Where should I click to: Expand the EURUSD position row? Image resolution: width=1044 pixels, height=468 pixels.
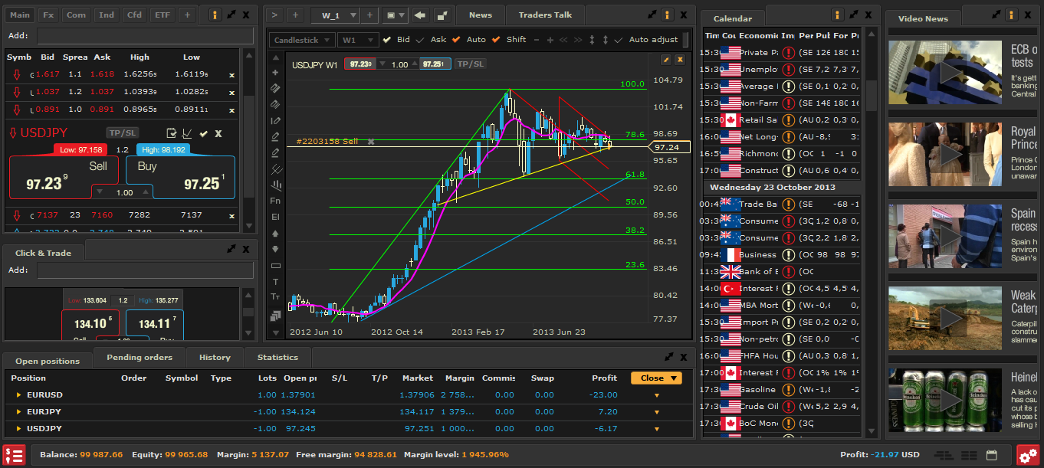pos(19,395)
